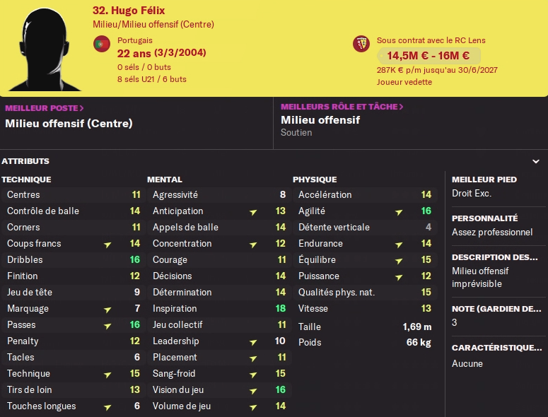The height and width of the screenshot is (417, 548).
Task: Collapse the Attributs section chevron
Action: 536,161
